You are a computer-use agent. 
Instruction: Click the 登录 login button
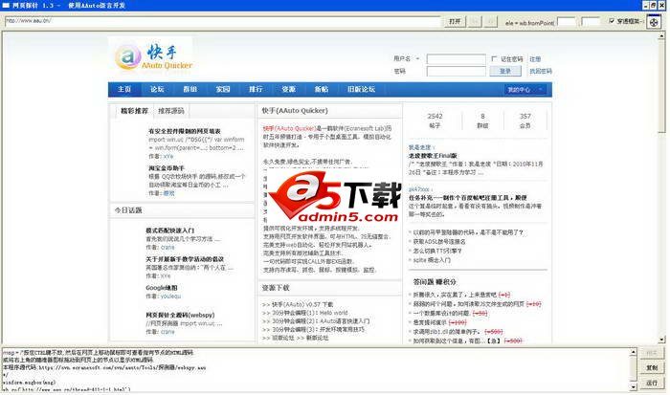(x=504, y=71)
